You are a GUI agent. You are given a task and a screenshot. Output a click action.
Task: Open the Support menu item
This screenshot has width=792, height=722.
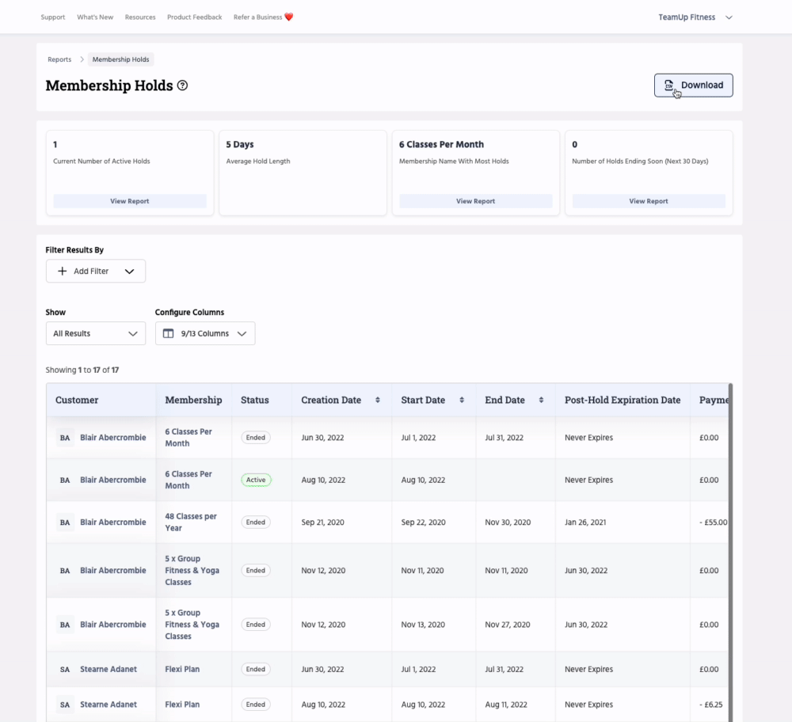tap(52, 17)
